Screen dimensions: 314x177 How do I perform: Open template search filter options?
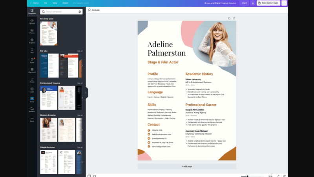80,12
